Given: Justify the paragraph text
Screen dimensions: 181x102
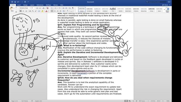Looking at the screenshot, I should tap(60, 11).
